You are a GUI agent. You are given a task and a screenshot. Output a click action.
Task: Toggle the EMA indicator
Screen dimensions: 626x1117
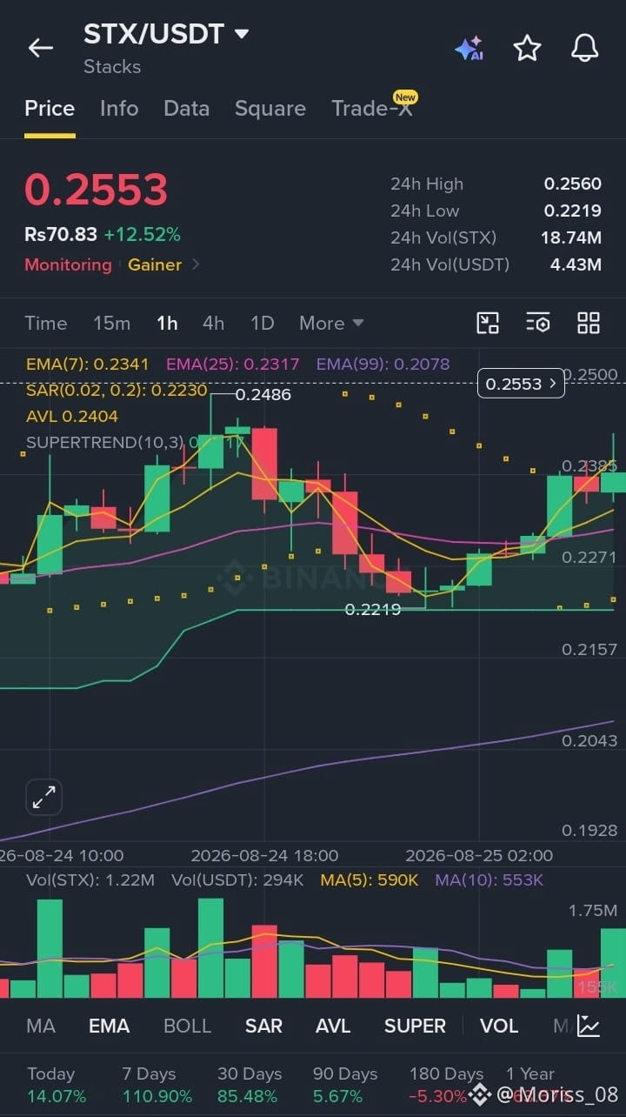coord(109,1027)
